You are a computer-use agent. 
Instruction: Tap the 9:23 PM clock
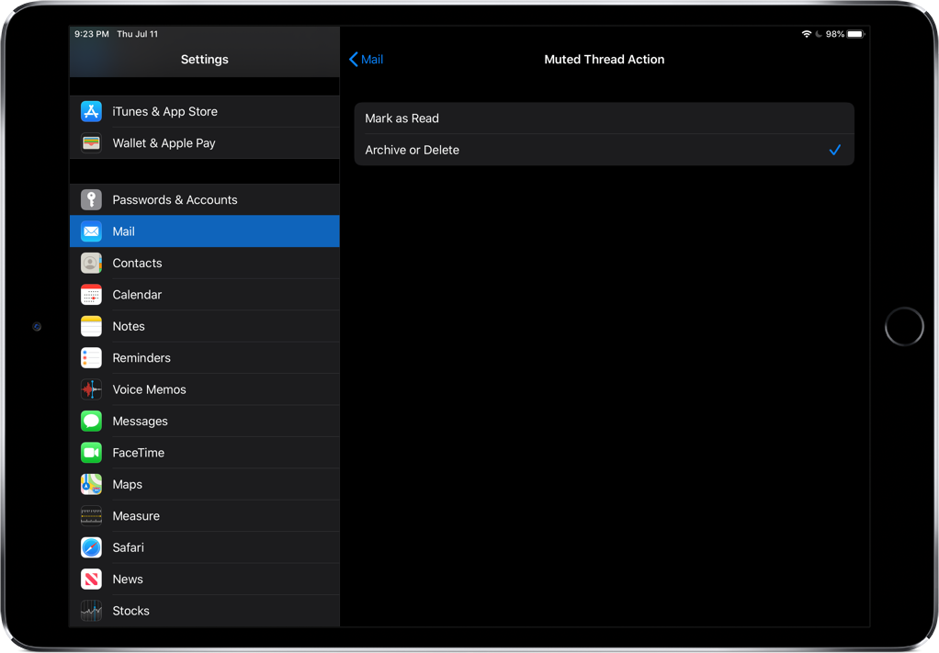click(92, 34)
